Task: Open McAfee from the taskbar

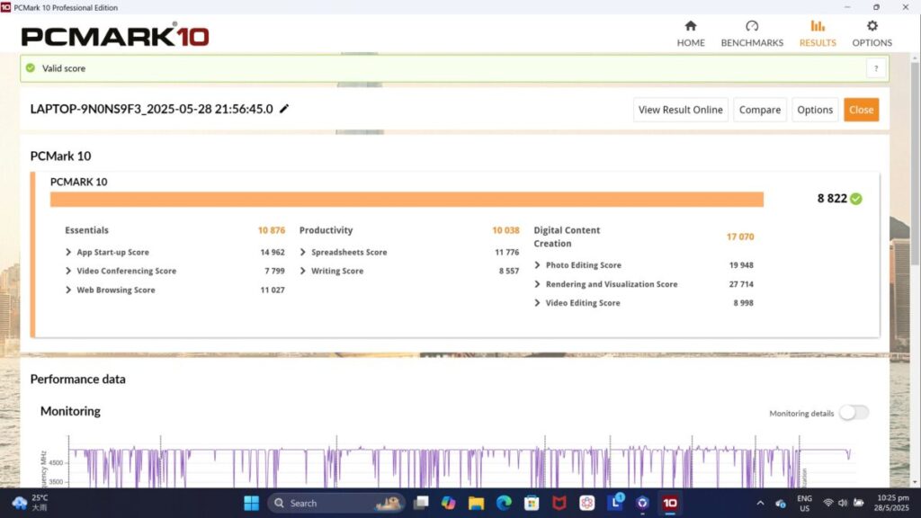Action: 559,503
